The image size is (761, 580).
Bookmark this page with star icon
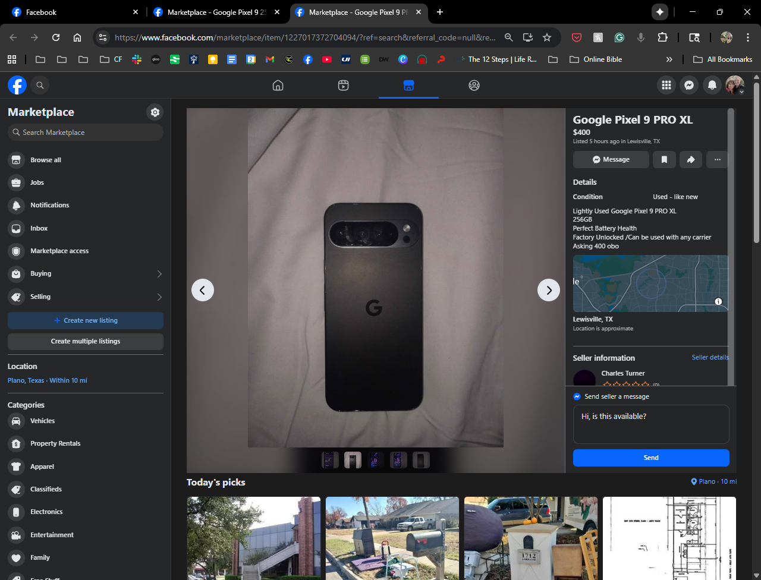click(x=547, y=37)
